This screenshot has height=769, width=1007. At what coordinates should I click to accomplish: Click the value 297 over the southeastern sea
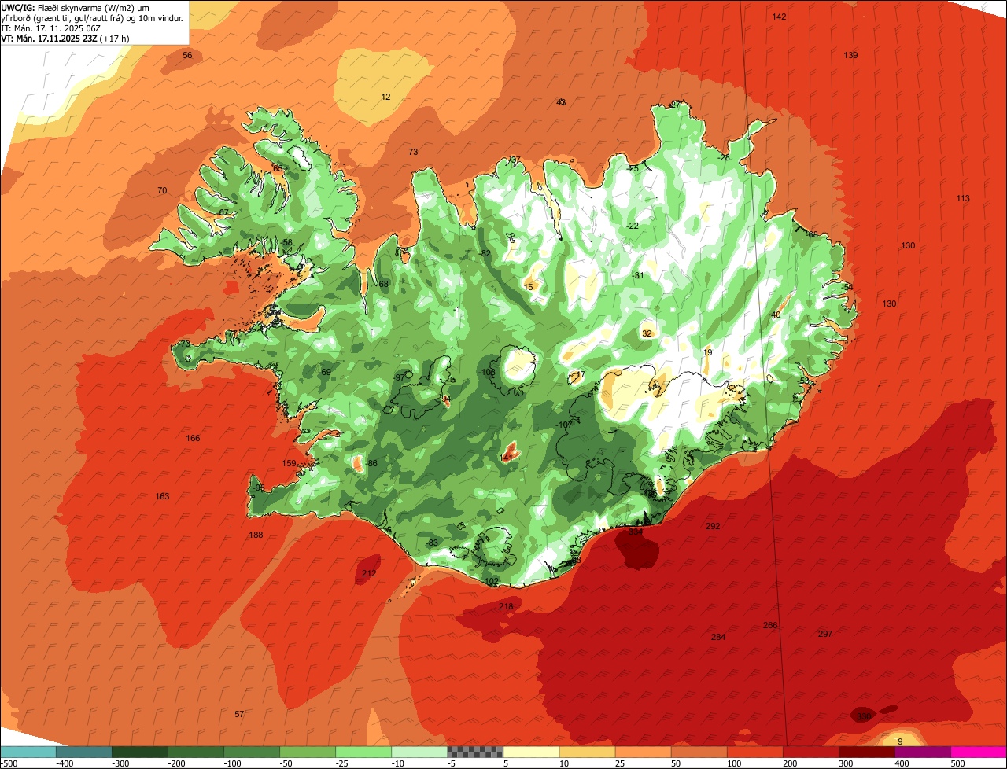tap(824, 634)
